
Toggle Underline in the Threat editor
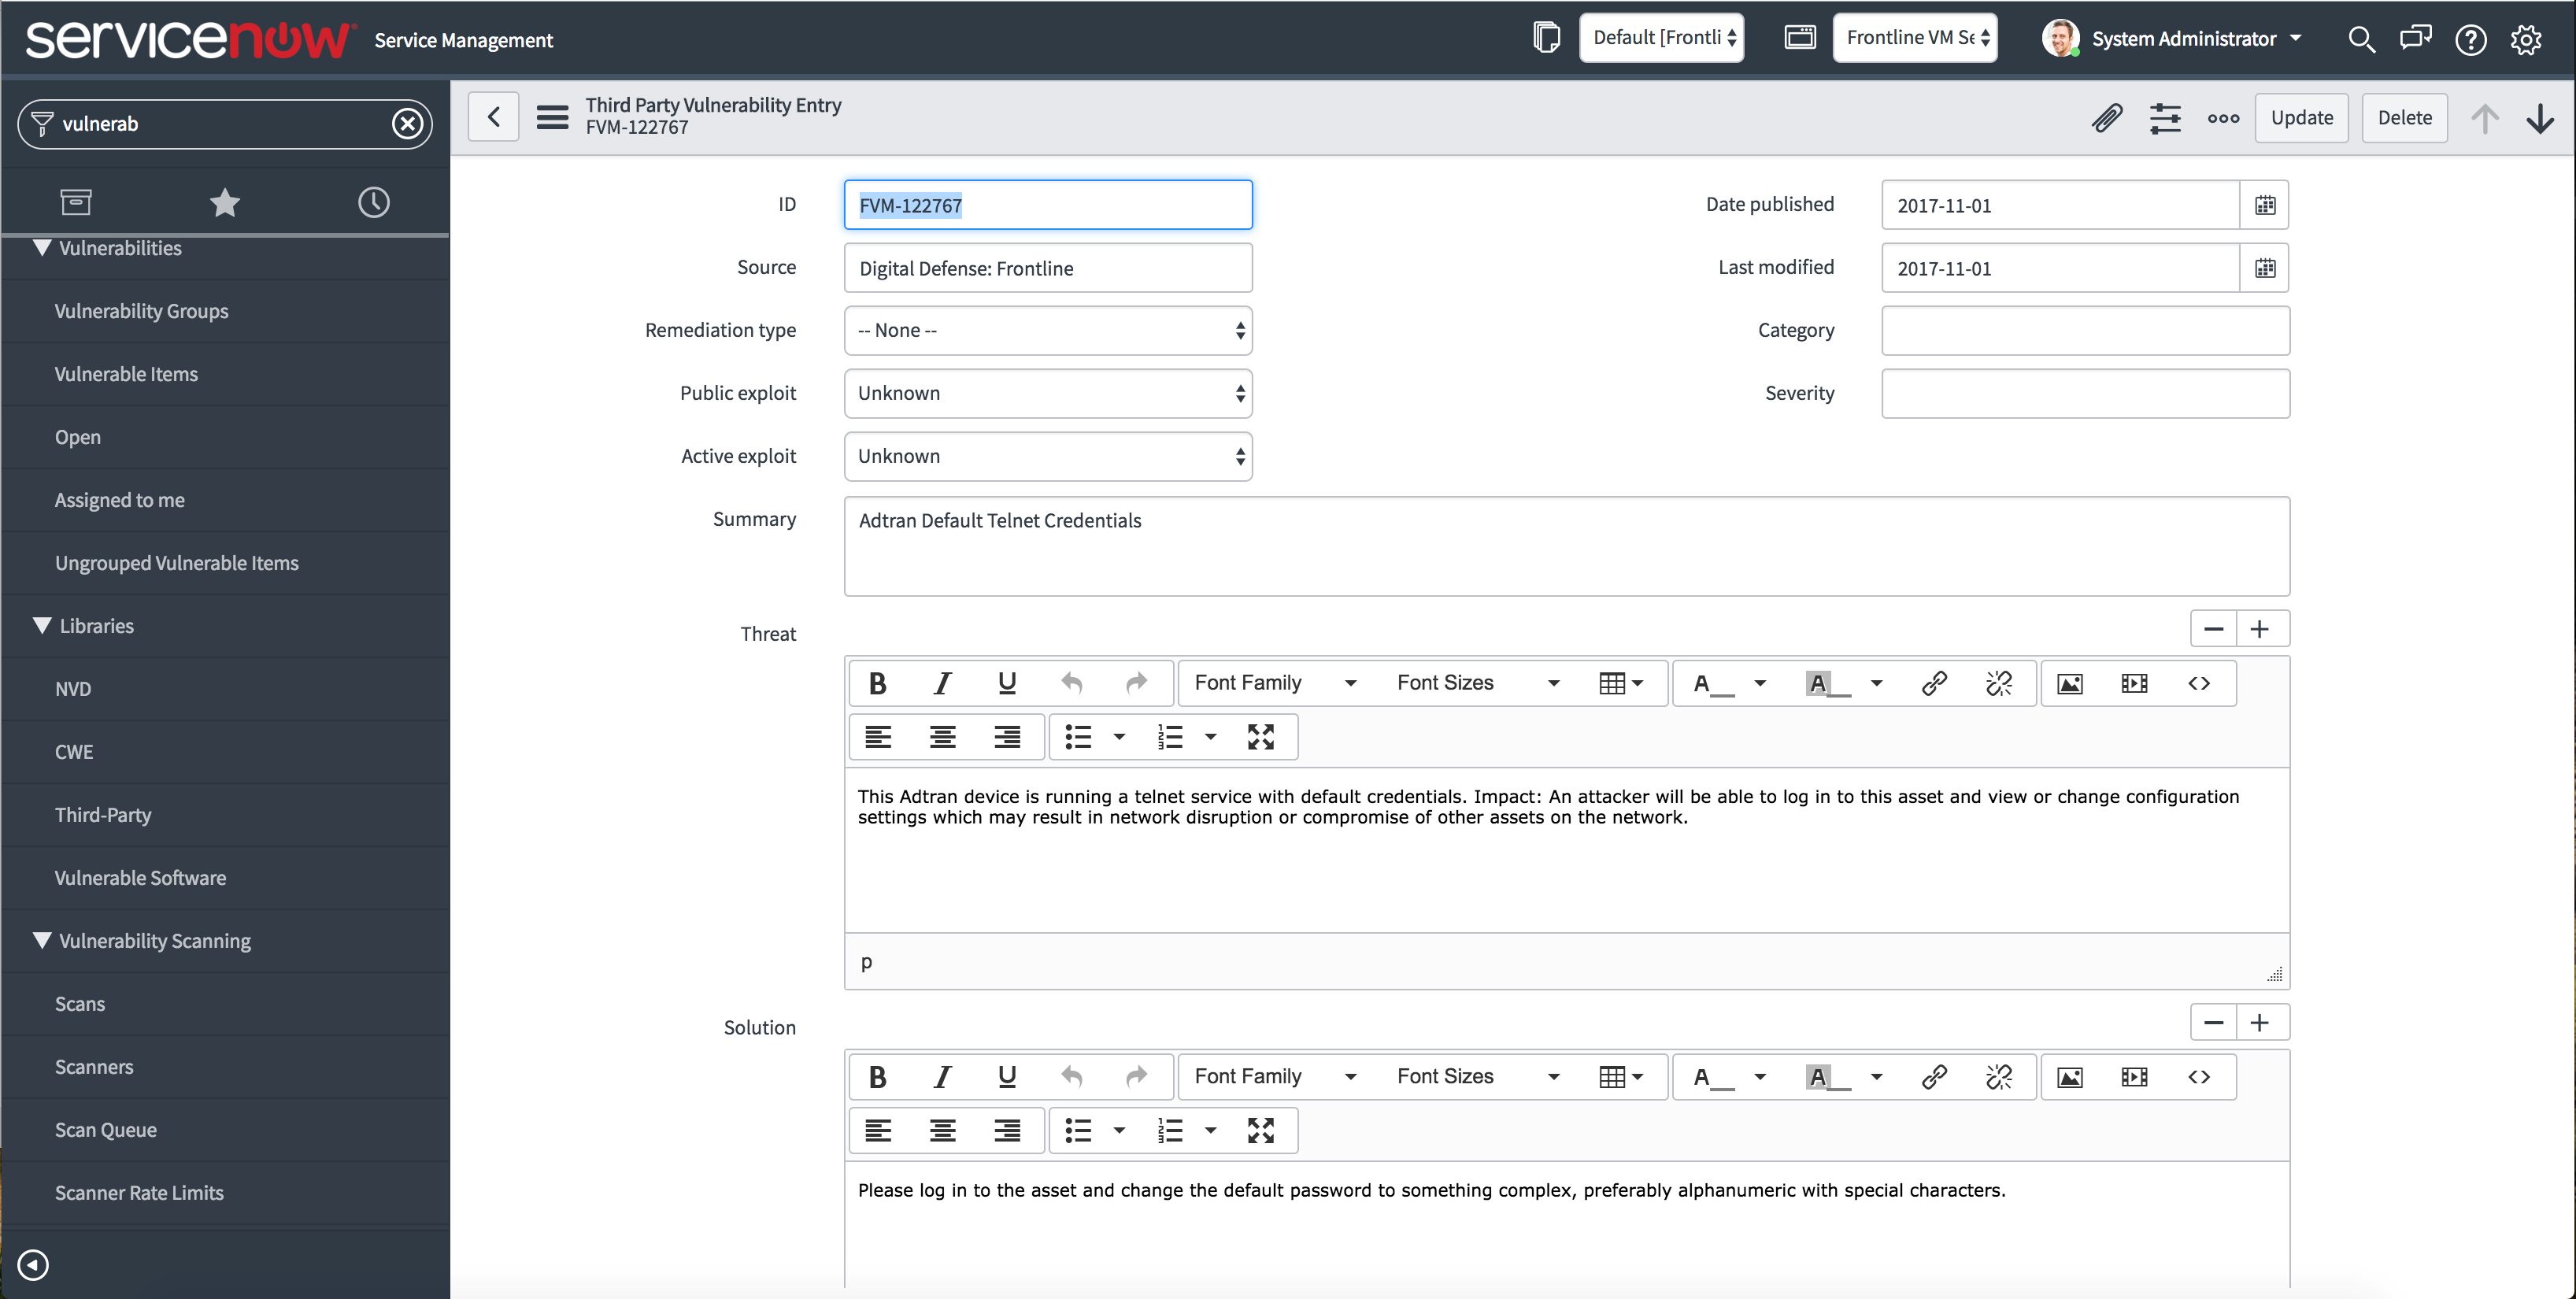click(1007, 683)
